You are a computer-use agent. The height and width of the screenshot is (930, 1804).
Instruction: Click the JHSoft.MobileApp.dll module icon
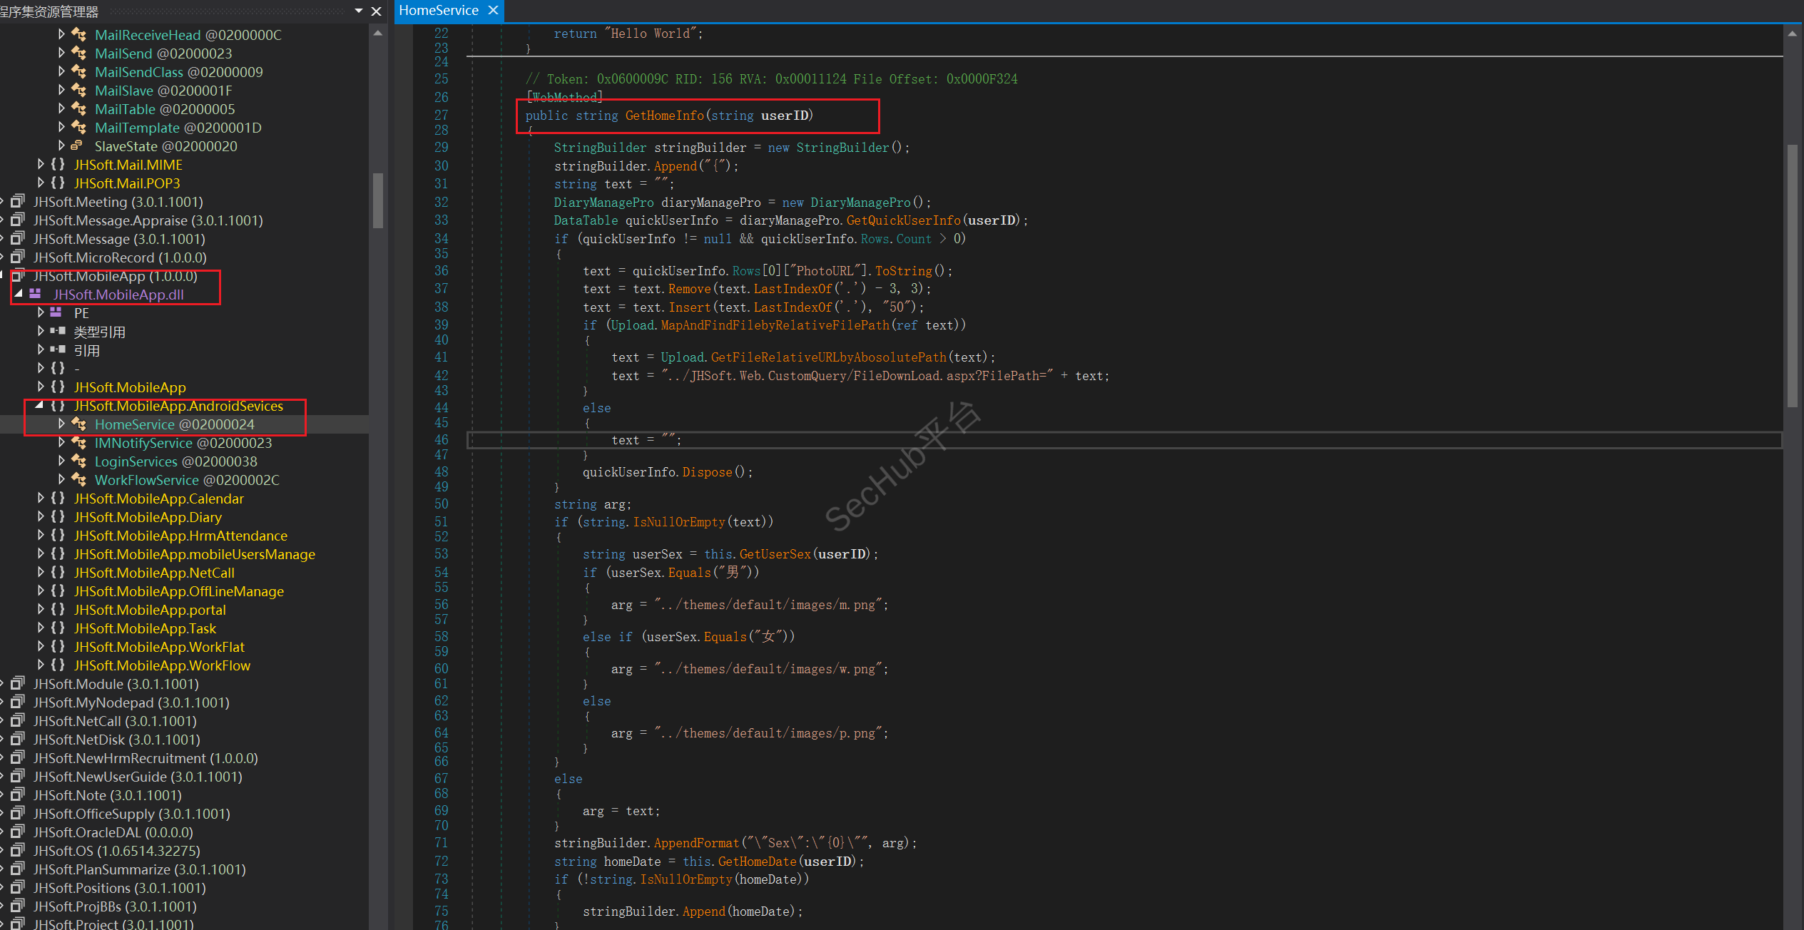(x=35, y=295)
